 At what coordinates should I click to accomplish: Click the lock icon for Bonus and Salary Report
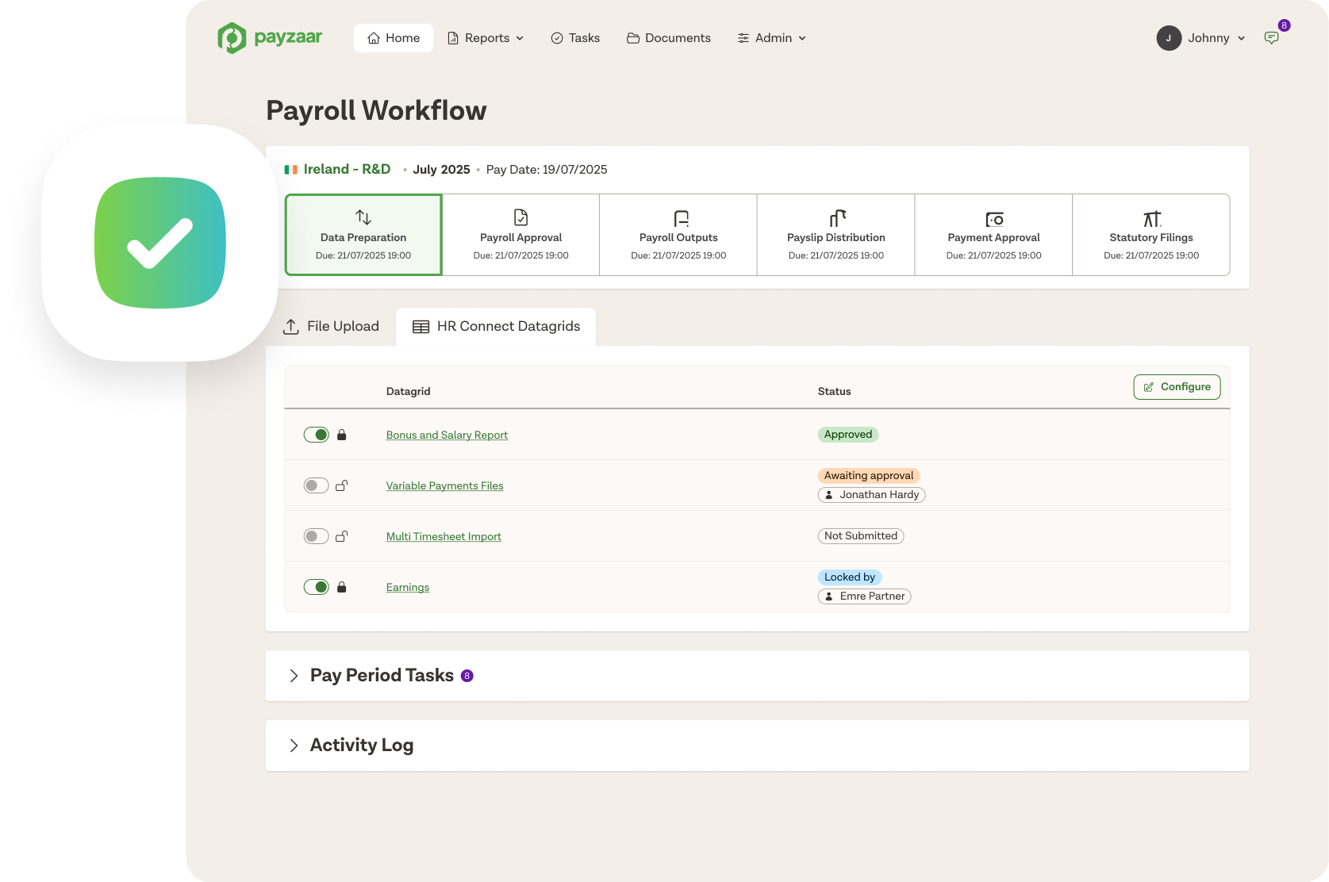342,435
